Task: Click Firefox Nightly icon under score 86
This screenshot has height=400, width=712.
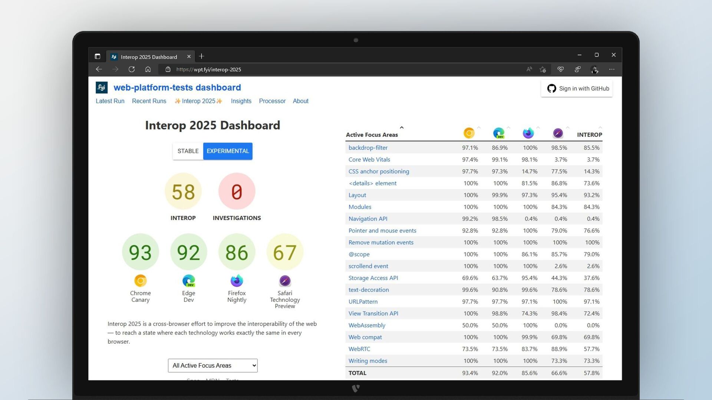Action: click(x=237, y=281)
